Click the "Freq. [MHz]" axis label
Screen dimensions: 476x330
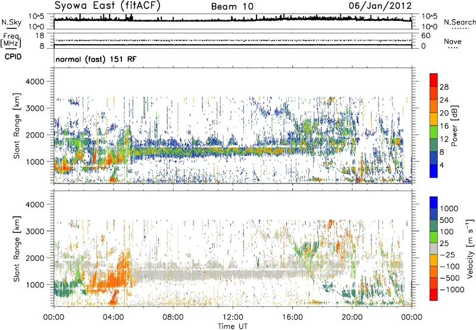pos(11,41)
